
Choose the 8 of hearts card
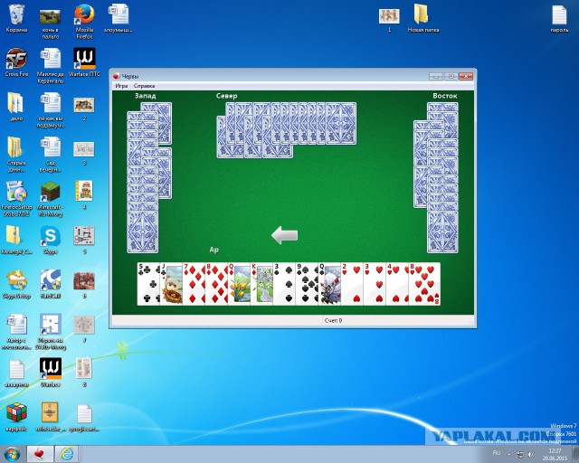coord(424,284)
